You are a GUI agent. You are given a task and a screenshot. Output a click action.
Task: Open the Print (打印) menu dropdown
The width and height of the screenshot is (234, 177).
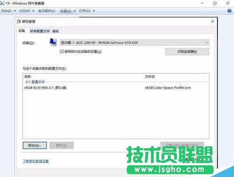[x=27, y=11]
